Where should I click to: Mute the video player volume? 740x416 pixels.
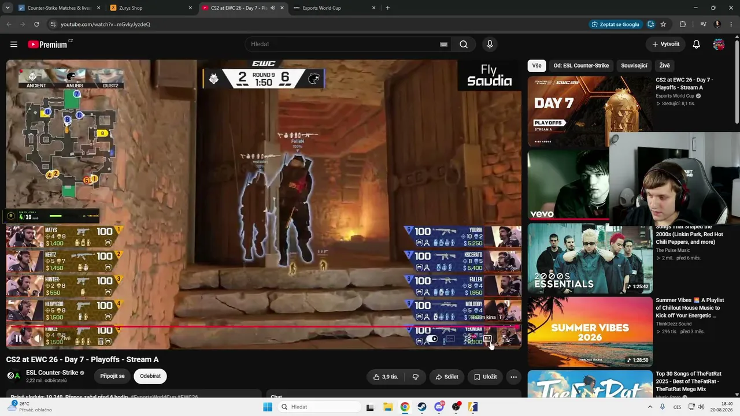[38, 339]
